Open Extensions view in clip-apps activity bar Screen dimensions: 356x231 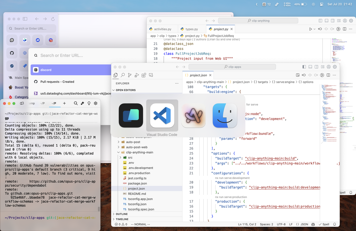144,75
